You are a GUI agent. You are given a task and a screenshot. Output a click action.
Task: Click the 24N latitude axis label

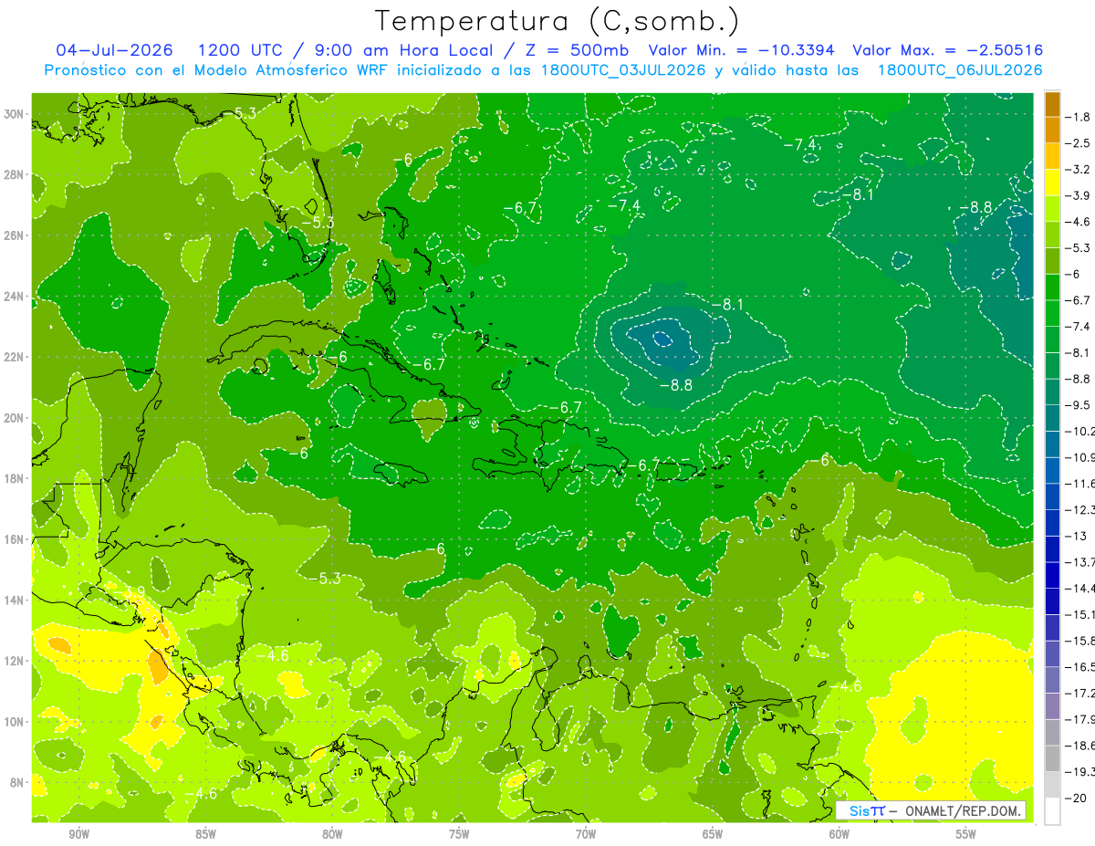15,297
